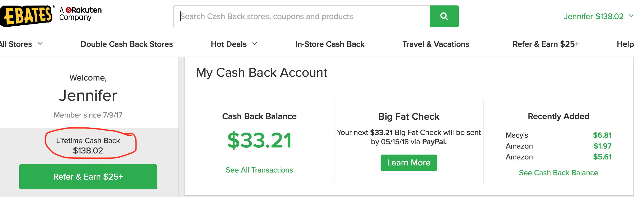Click the Lifetime Cash Back $138.02 amount

(x=88, y=150)
